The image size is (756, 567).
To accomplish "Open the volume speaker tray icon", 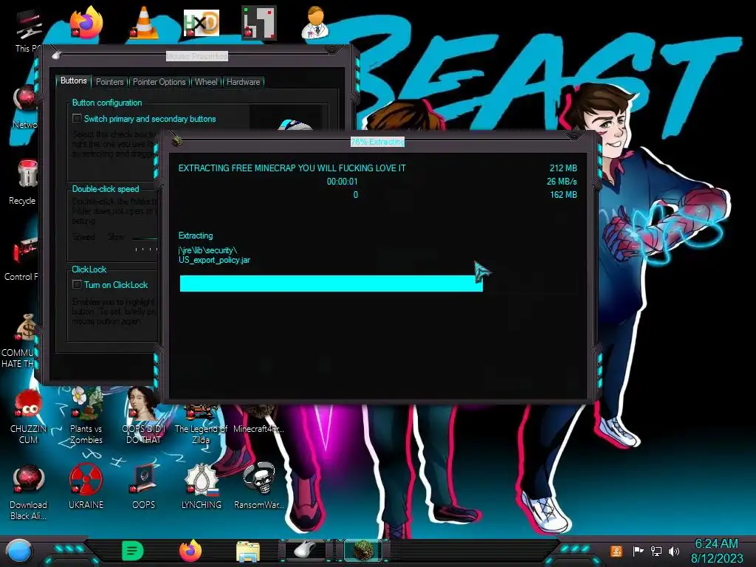I will [x=674, y=551].
